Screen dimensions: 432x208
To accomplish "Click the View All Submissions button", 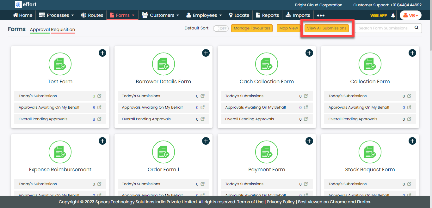I will pos(327,28).
